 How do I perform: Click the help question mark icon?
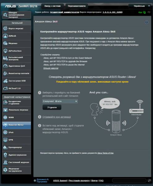(x=146, y=22)
